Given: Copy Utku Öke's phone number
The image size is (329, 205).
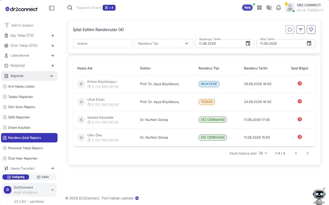Looking at the screenshot, I should [x=89, y=140].
